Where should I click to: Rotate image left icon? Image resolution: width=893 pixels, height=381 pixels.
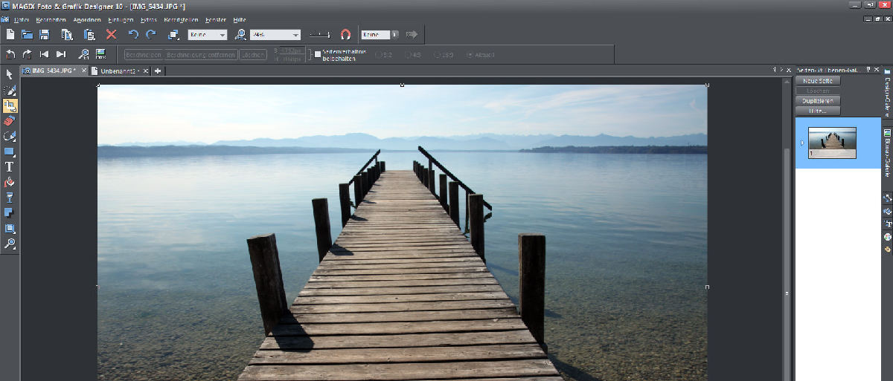(10, 54)
